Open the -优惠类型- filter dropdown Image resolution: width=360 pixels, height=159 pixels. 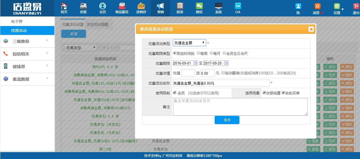click(x=80, y=48)
